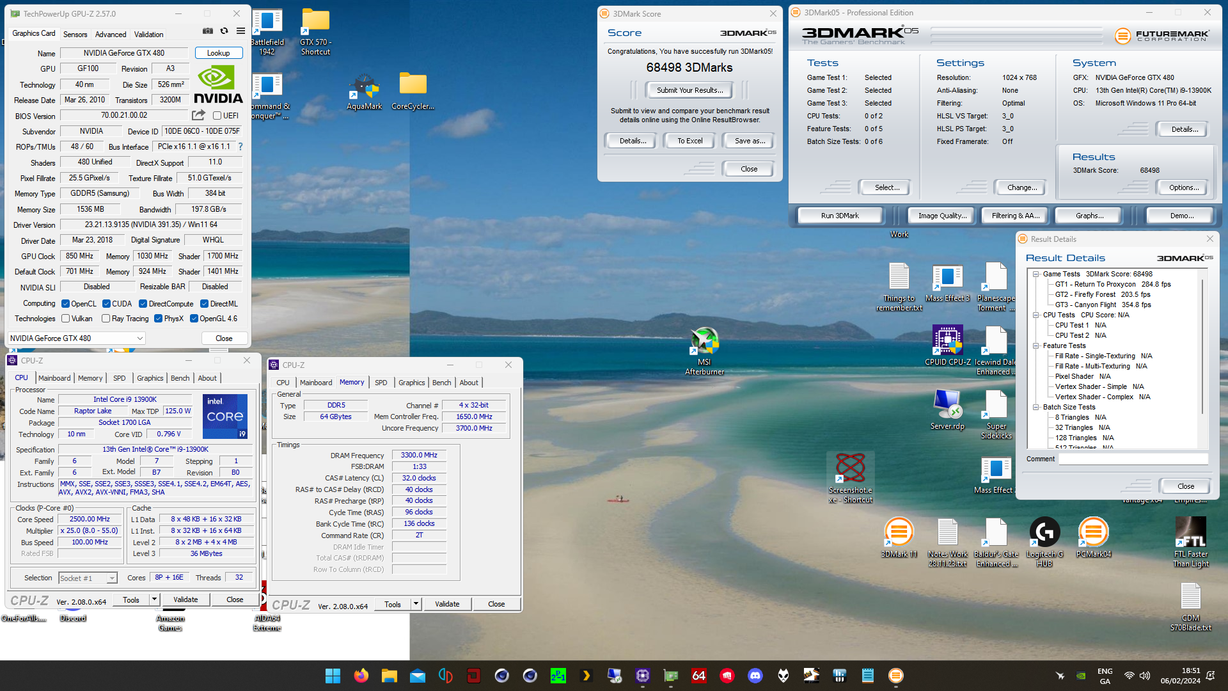Switch to the Advanced tab in GPU-Z
This screenshot has height=691, width=1228.
(x=111, y=35)
